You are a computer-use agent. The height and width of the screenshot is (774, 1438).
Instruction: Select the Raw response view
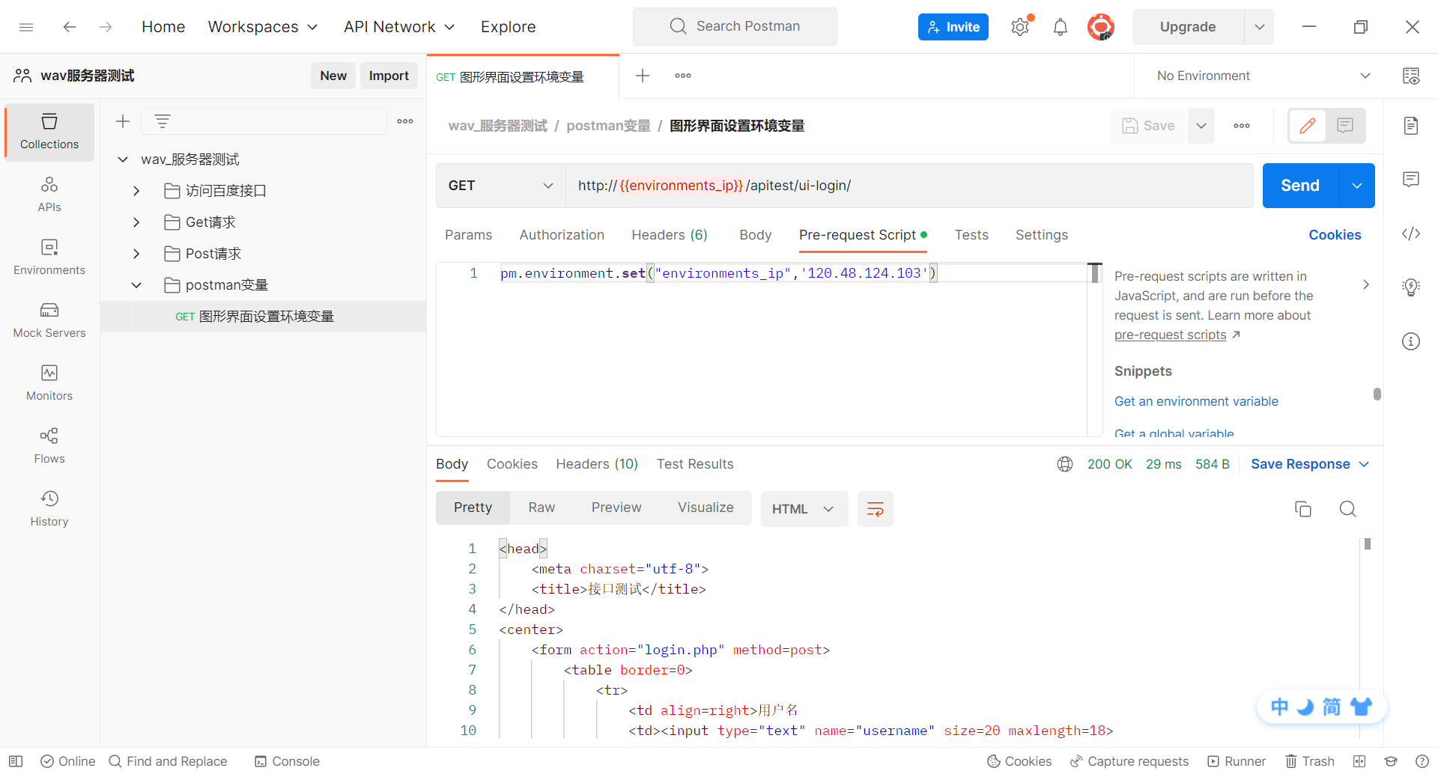pos(541,508)
